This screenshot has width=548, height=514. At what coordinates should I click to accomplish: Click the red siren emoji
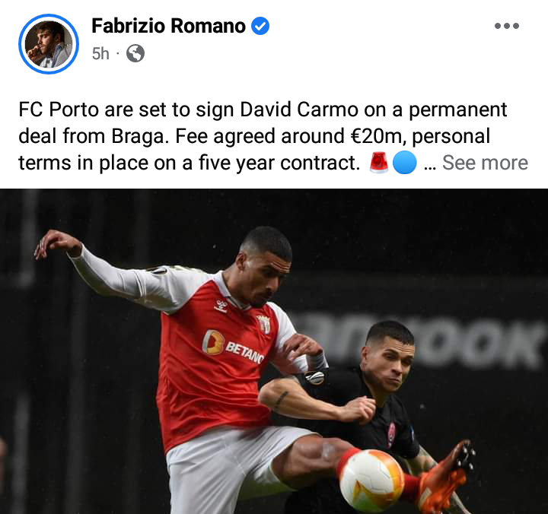tap(379, 163)
